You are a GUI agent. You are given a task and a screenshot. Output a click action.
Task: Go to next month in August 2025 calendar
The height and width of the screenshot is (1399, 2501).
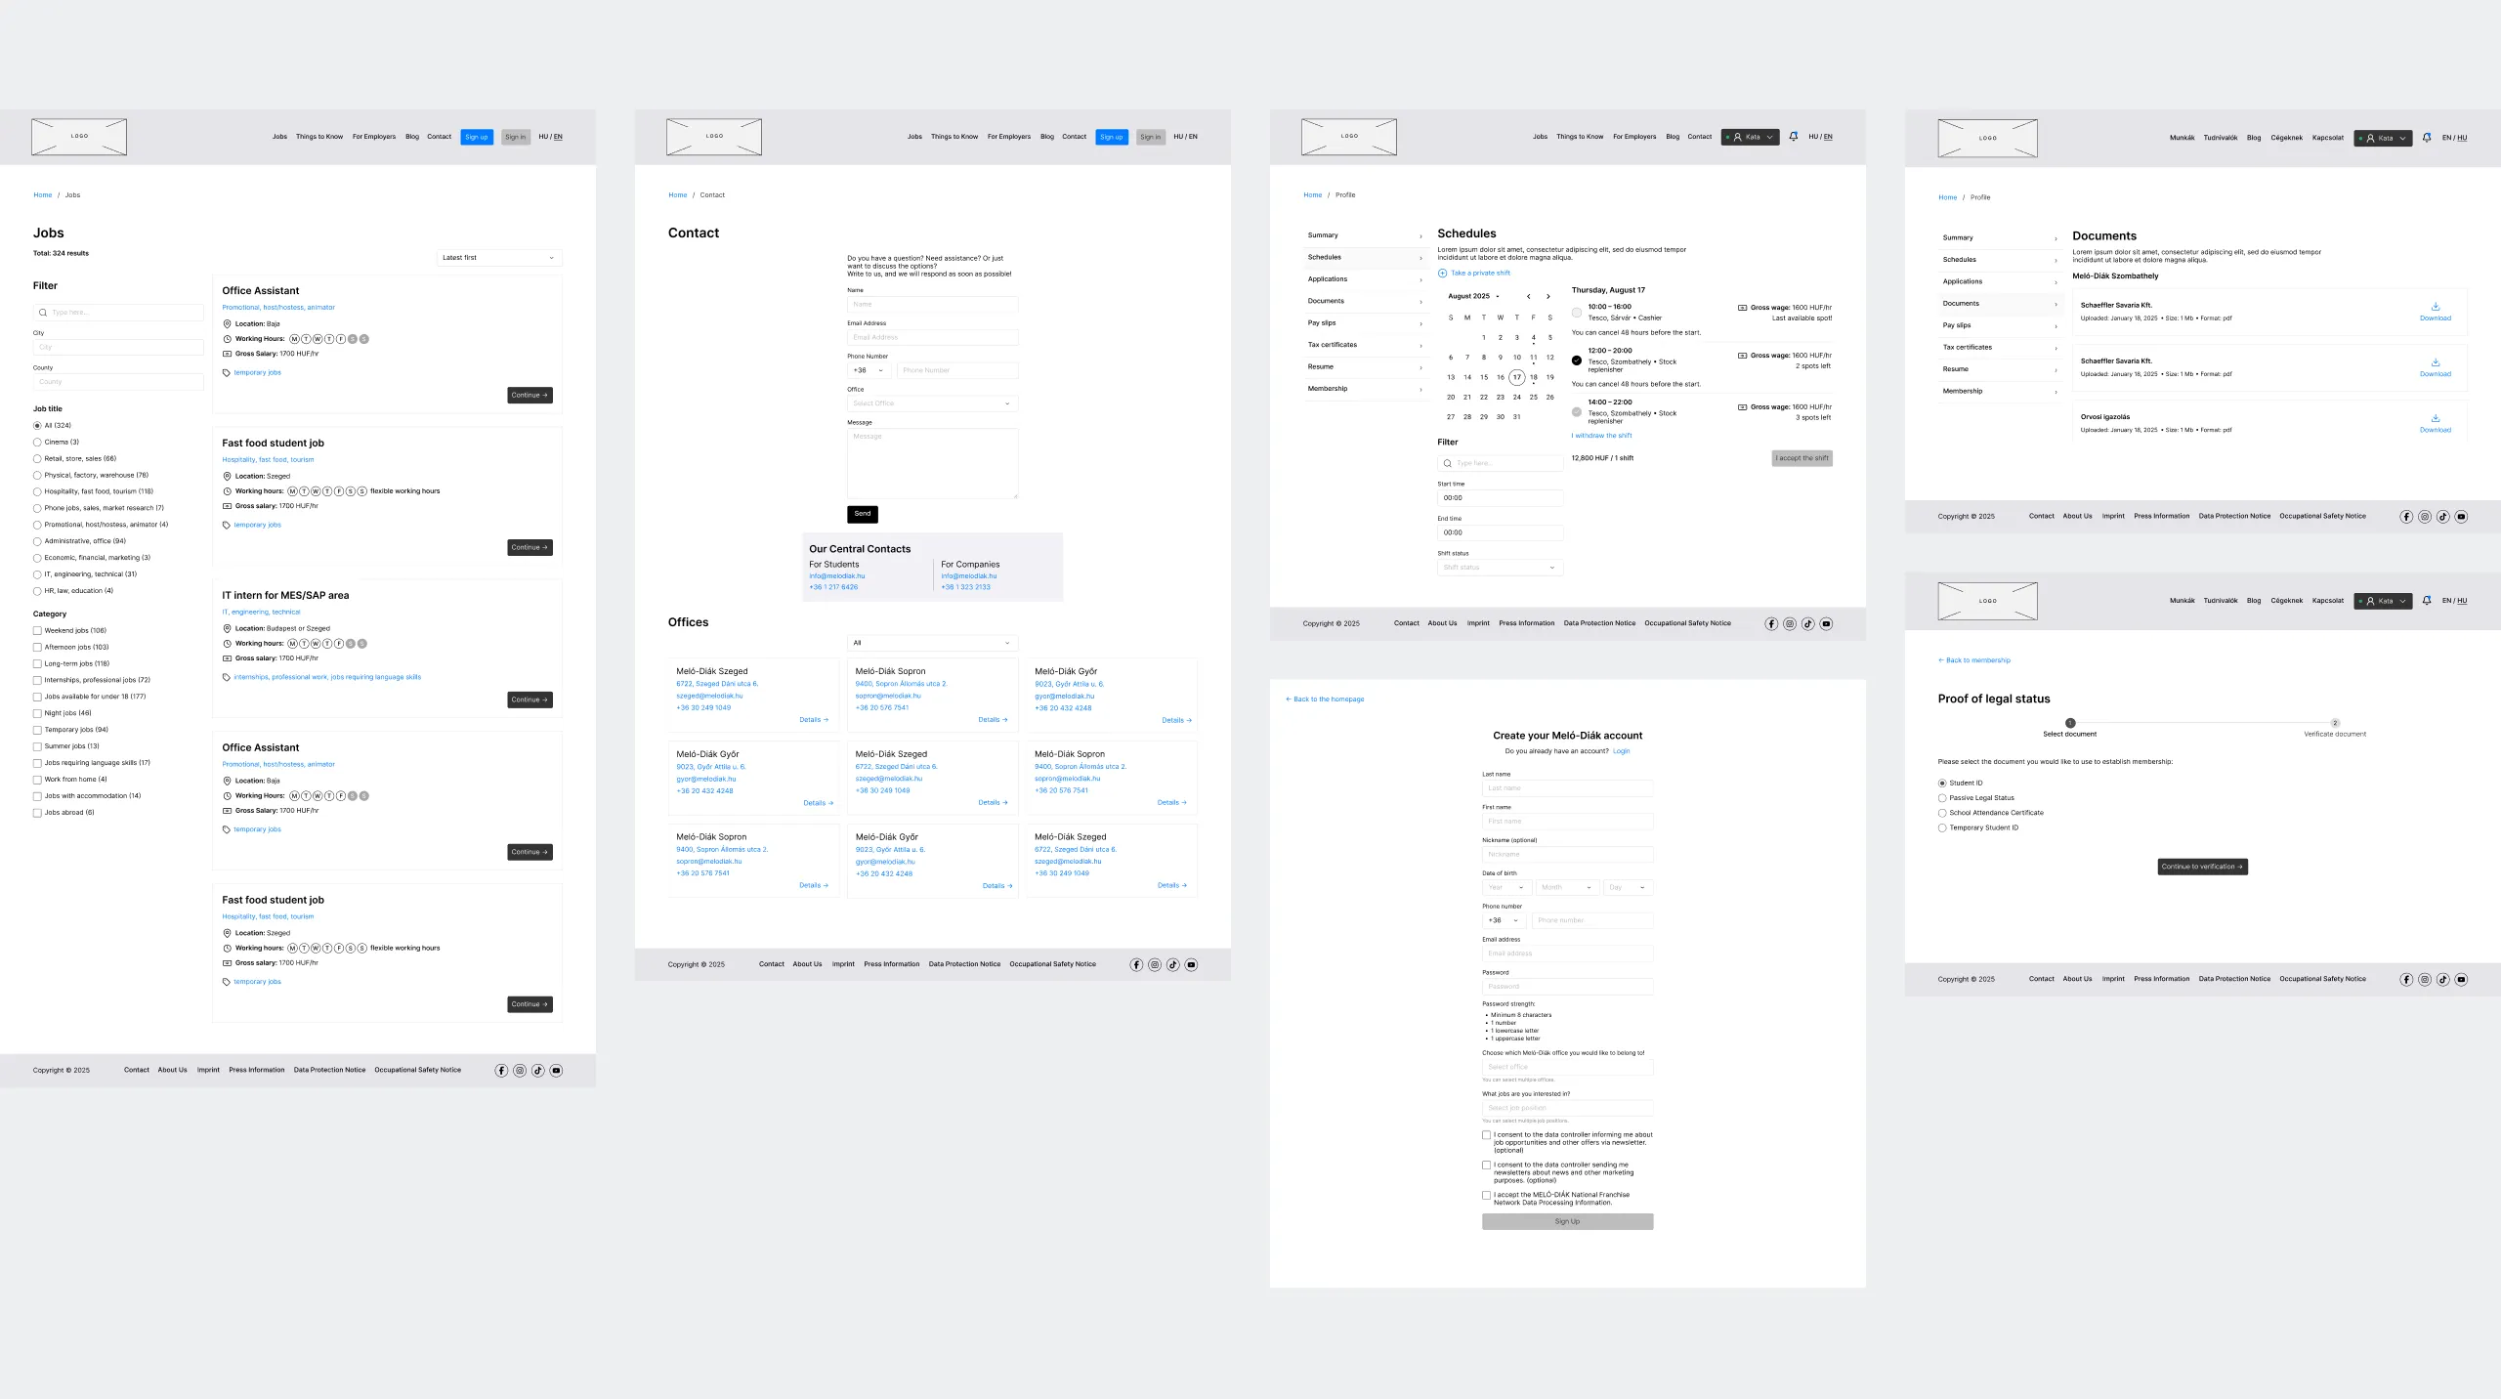[1547, 296]
